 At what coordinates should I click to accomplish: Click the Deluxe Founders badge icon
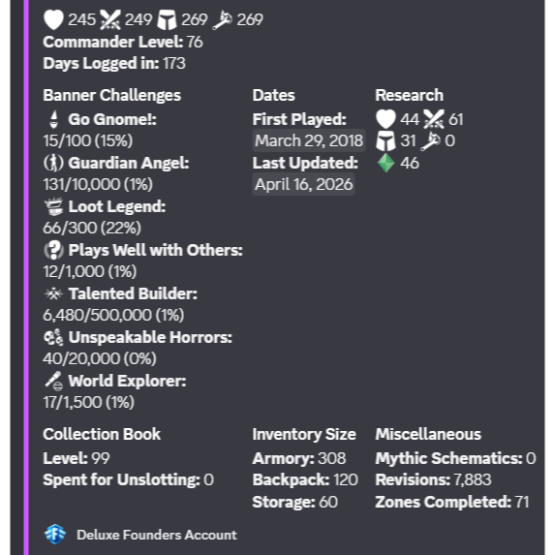[55, 535]
